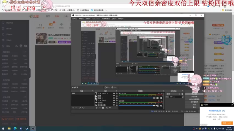The width and height of the screenshot is (234, 131).
Task: Click heart icon 我的关注 in Douyu sidebar
Action: pyautogui.click(x=3, y=23)
